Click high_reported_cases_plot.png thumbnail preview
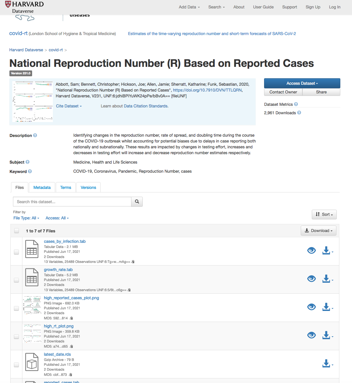Viewport: 352px width, 383px height. pyautogui.click(x=32, y=305)
